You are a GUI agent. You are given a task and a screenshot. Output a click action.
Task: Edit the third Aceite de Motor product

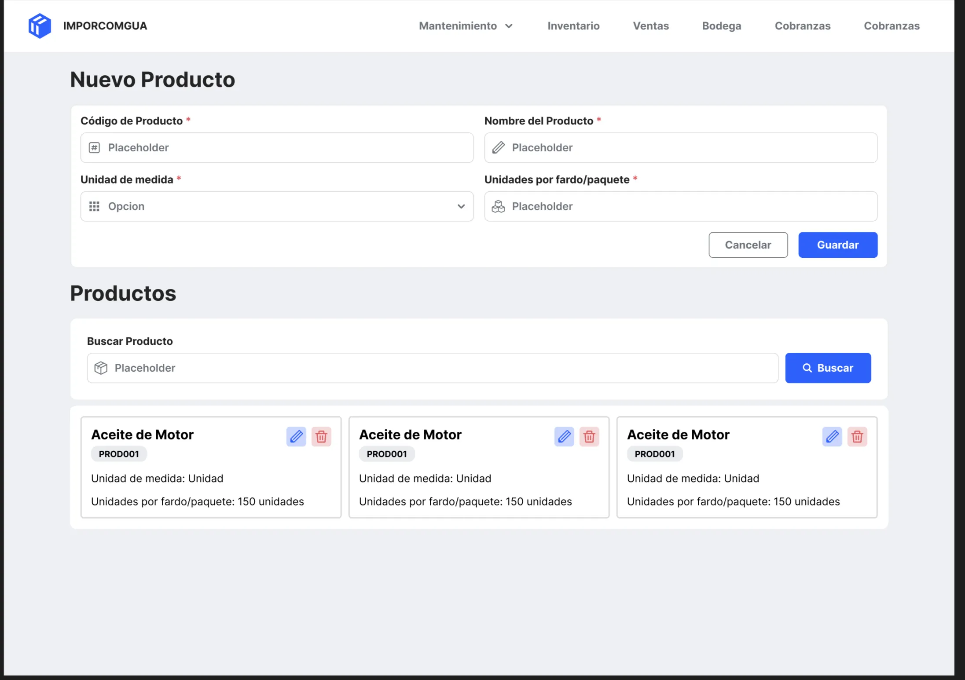click(832, 436)
